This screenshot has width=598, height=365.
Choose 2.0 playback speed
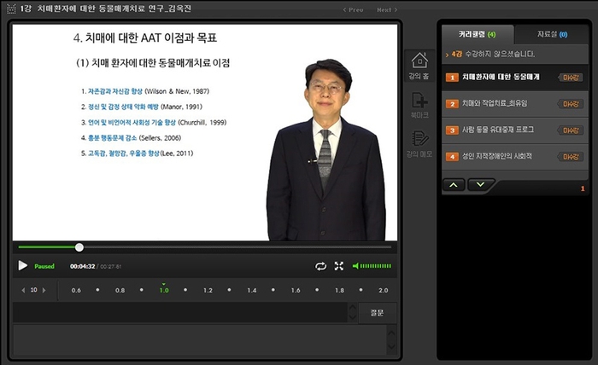pyautogui.click(x=383, y=290)
